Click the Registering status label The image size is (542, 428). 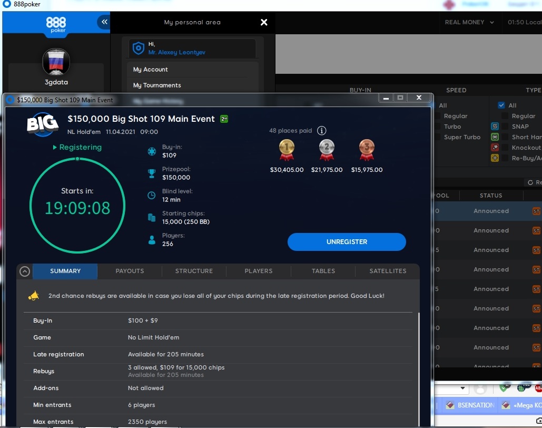click(x=77, y=148)
